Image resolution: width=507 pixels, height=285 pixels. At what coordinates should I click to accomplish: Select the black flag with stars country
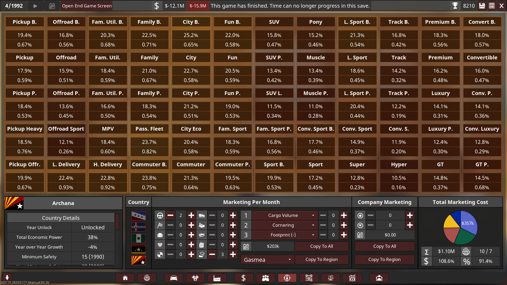pyautogui.click(x=138, y=249)
